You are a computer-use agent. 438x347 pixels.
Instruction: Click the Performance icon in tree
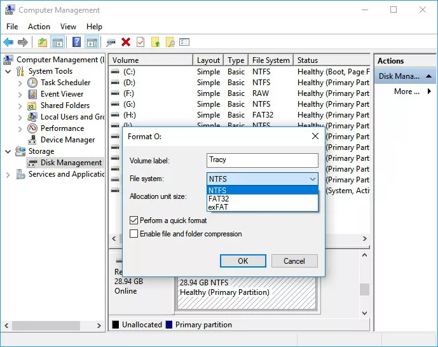(x=33, y=128)
